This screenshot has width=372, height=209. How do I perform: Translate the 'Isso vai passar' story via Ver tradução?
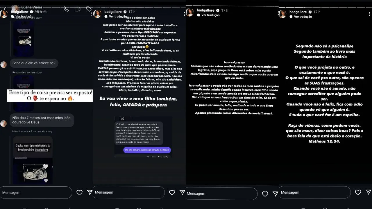click(x=210, y=15)
